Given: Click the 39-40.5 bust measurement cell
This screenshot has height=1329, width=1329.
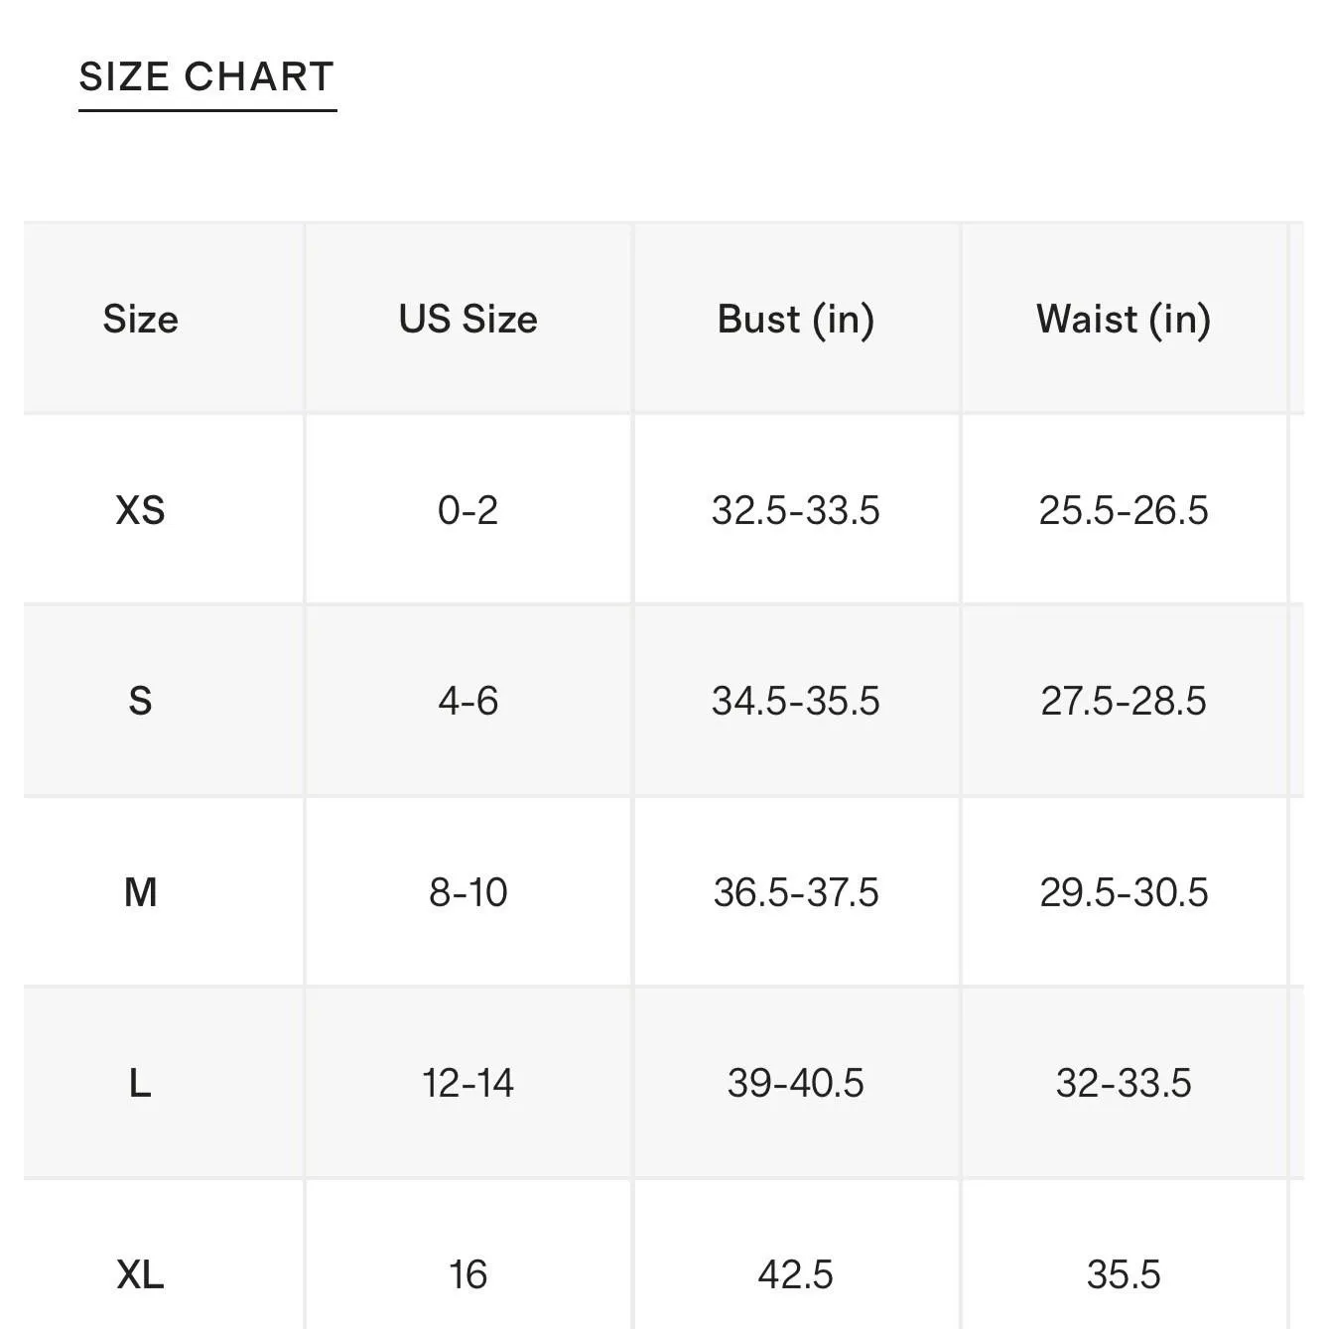Looking at the screenshot, I should pyautogui.click(x=796, y=1083).
